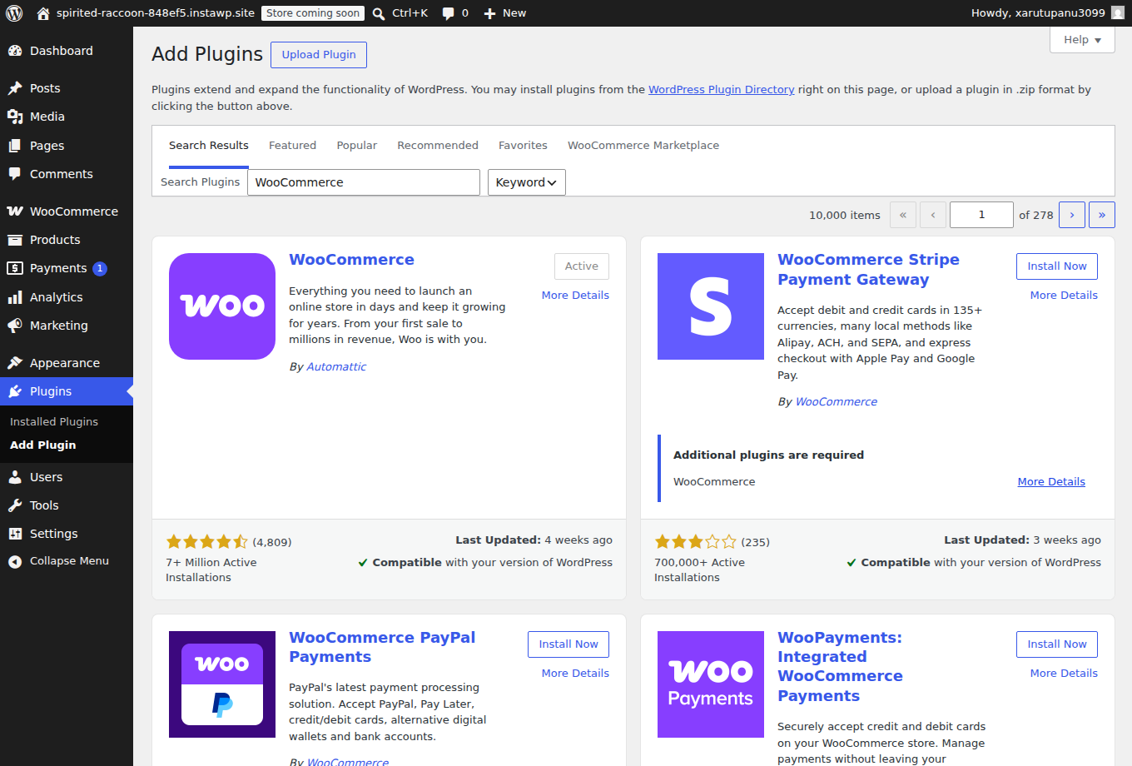
Task: Open WooCommerce author link under Stripe plugin
Action: coord(837,402)
